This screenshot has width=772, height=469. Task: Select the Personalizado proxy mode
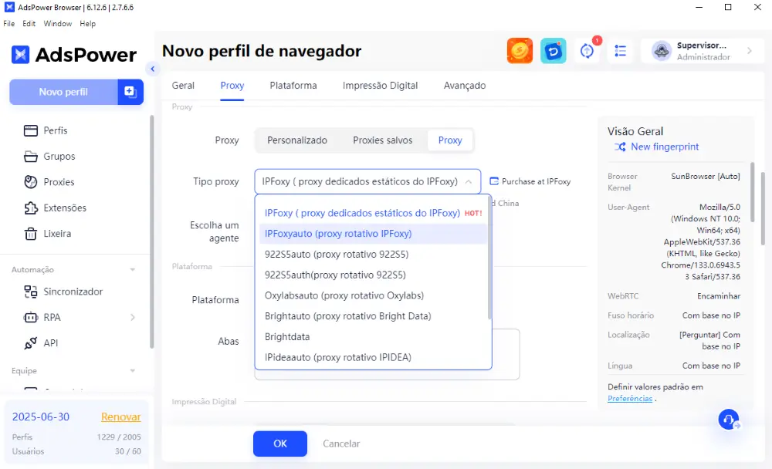point(297,140)
